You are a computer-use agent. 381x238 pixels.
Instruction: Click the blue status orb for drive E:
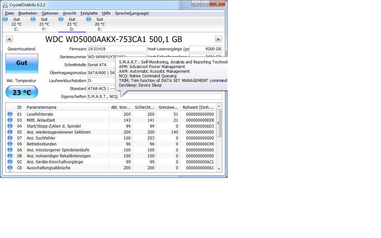click(x=89, y=19)
